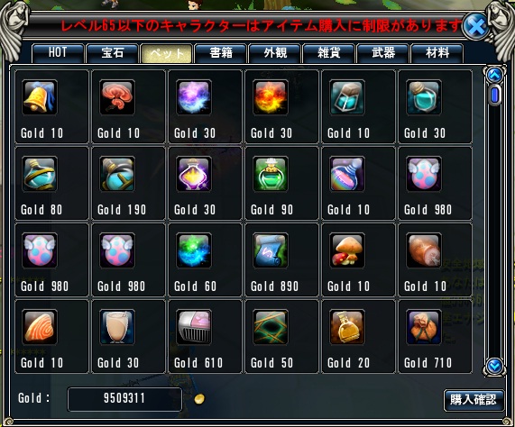Open the 宝石 tab
515x427 pixels.
(x=113, y=53)
